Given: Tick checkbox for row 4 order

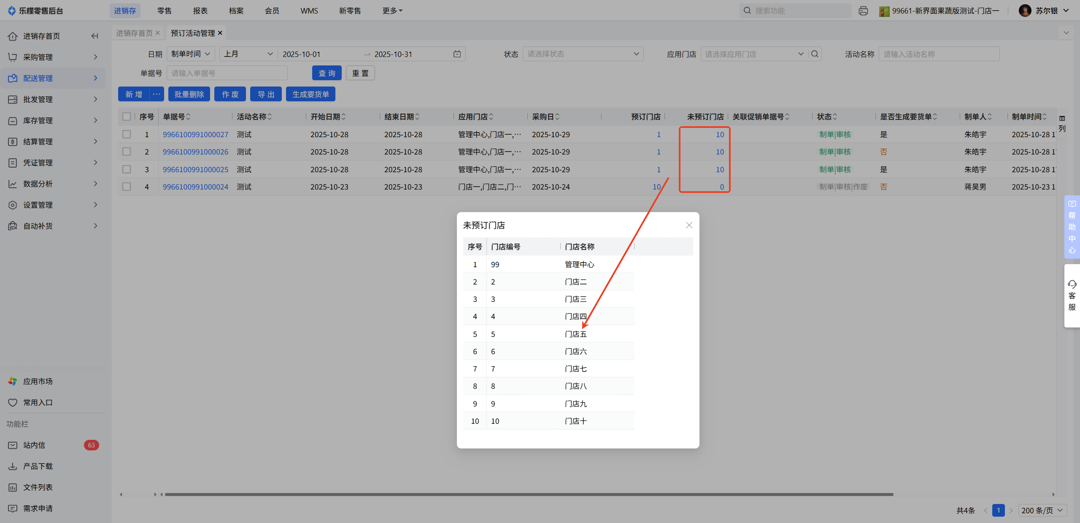Looking at the screenshot, I should [127, 187].
